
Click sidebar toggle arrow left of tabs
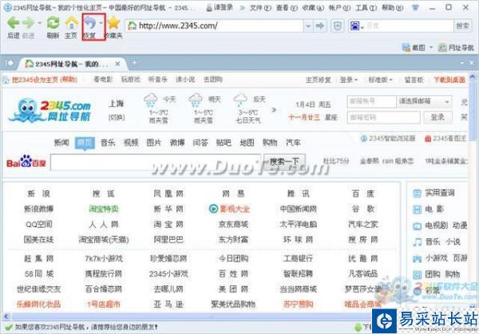coord(10,63)
